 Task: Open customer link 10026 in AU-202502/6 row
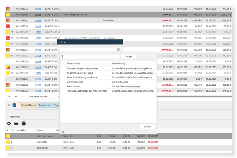pyautogui.click(x=38, y=79)
